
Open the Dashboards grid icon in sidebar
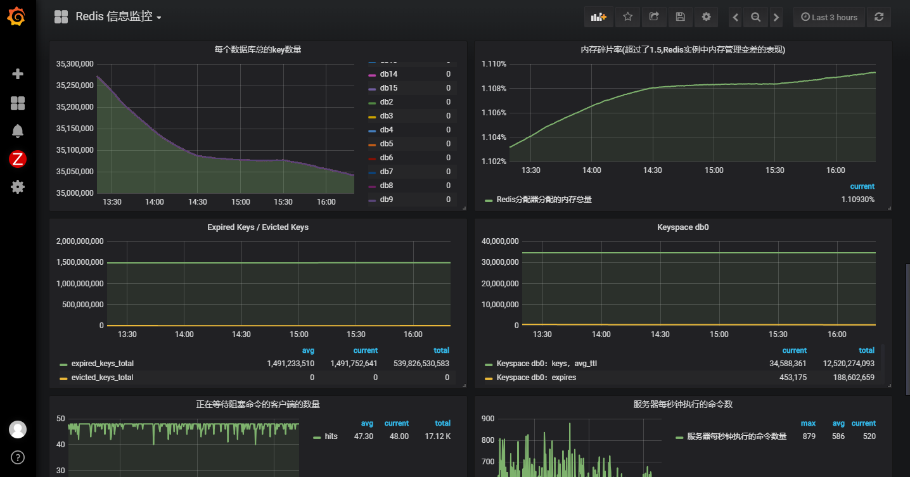tap(18, 103)
